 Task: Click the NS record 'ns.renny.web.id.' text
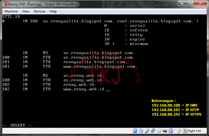(x=84, y=76)
